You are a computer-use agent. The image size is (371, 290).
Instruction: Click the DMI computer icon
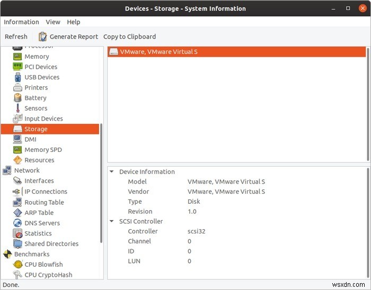click(17, 139)
